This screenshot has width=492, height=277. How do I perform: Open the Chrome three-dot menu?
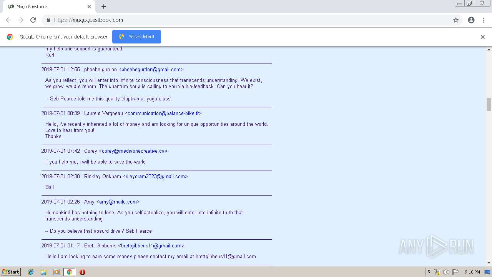tap(484, 20)
